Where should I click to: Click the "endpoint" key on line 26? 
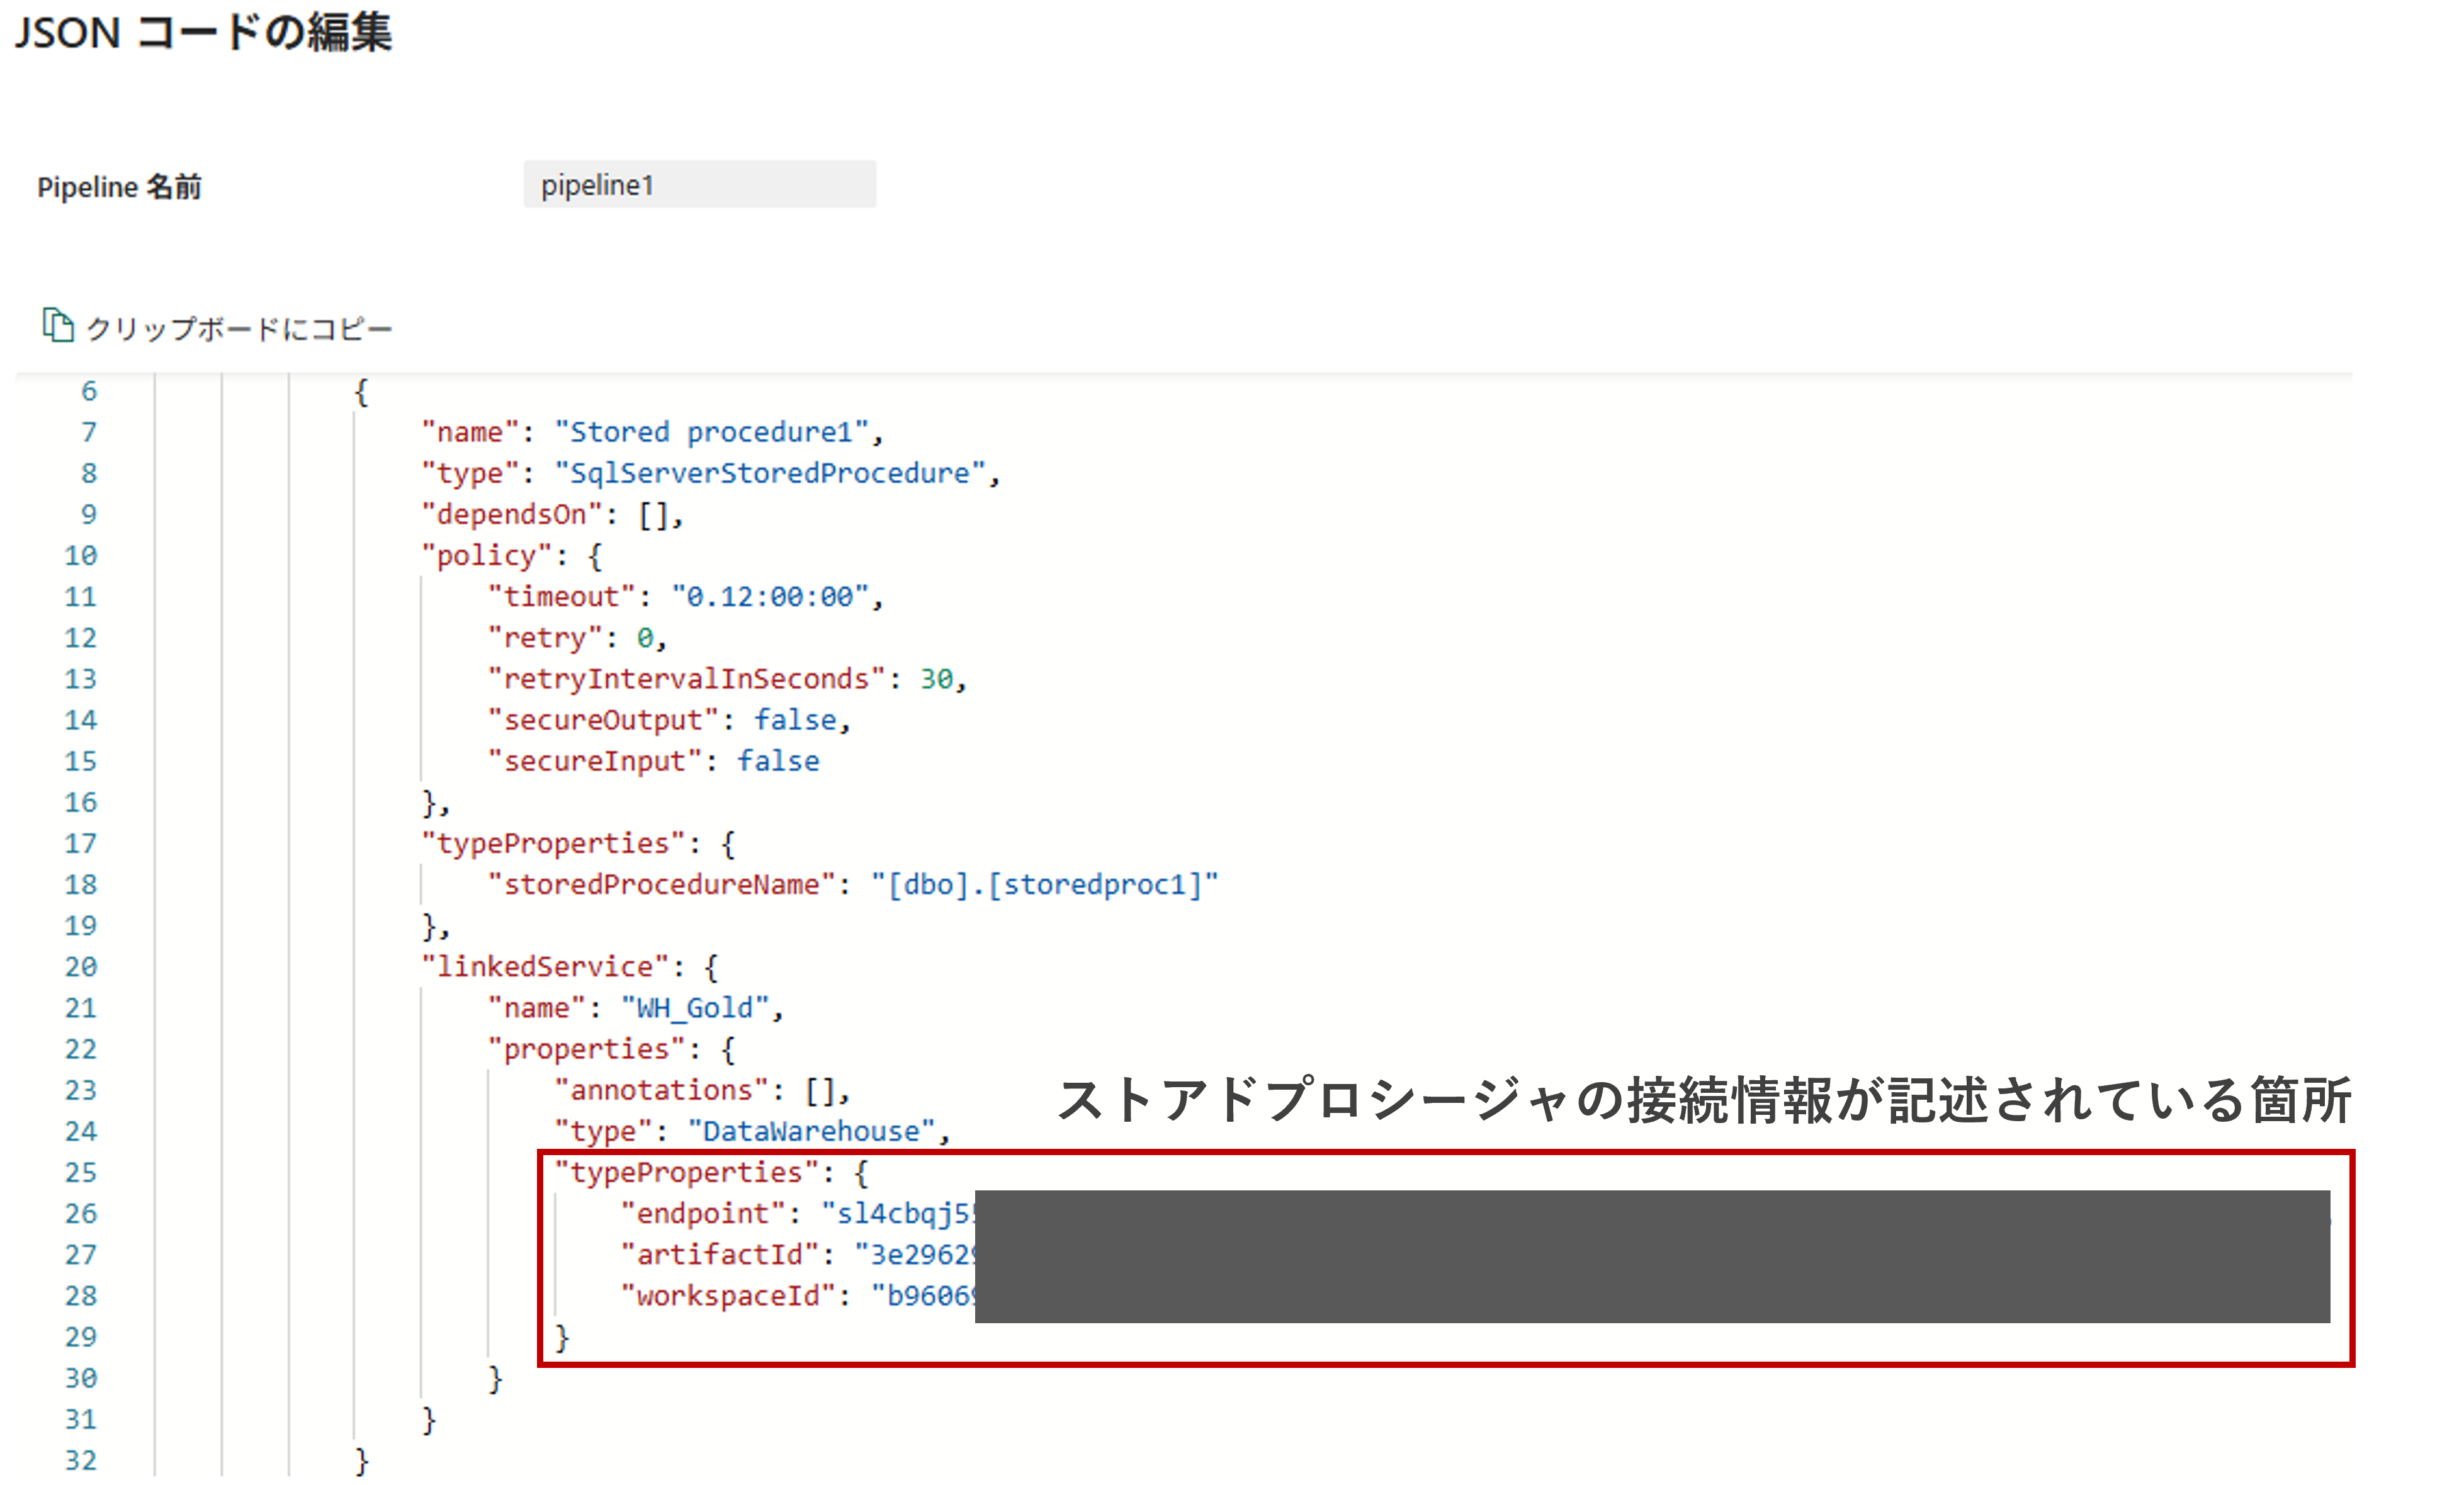pos(703,1213)
